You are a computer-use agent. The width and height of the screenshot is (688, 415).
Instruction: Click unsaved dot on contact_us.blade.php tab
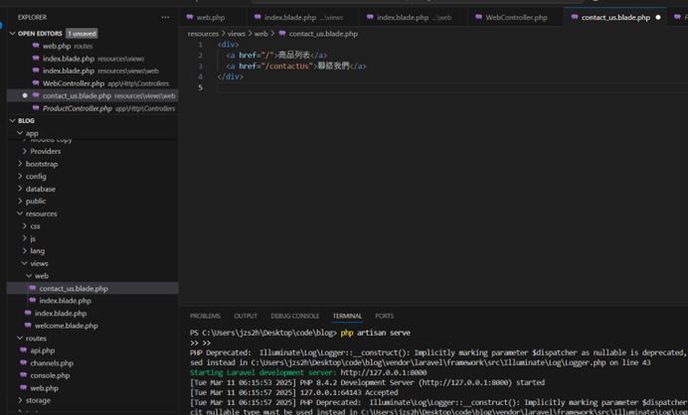[x=658, y=18]
